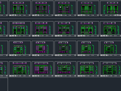Click the top-row sheet with side section on its left
Viewport: 121px width, 91px height.
coord(111,8)
